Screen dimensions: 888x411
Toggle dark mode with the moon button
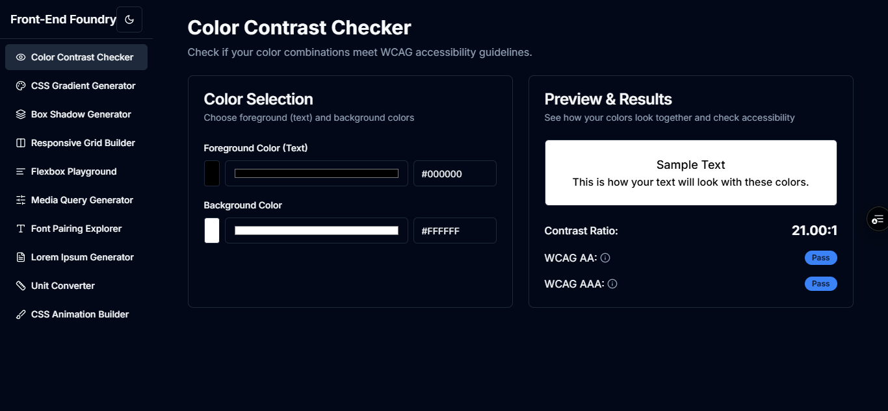tap(129, 19)
